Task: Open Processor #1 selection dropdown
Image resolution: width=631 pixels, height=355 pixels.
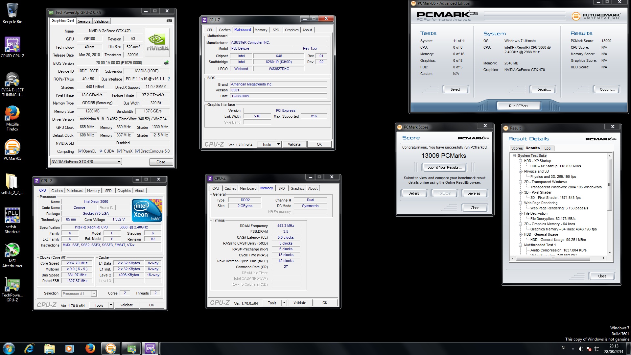Action: [79, 294]
